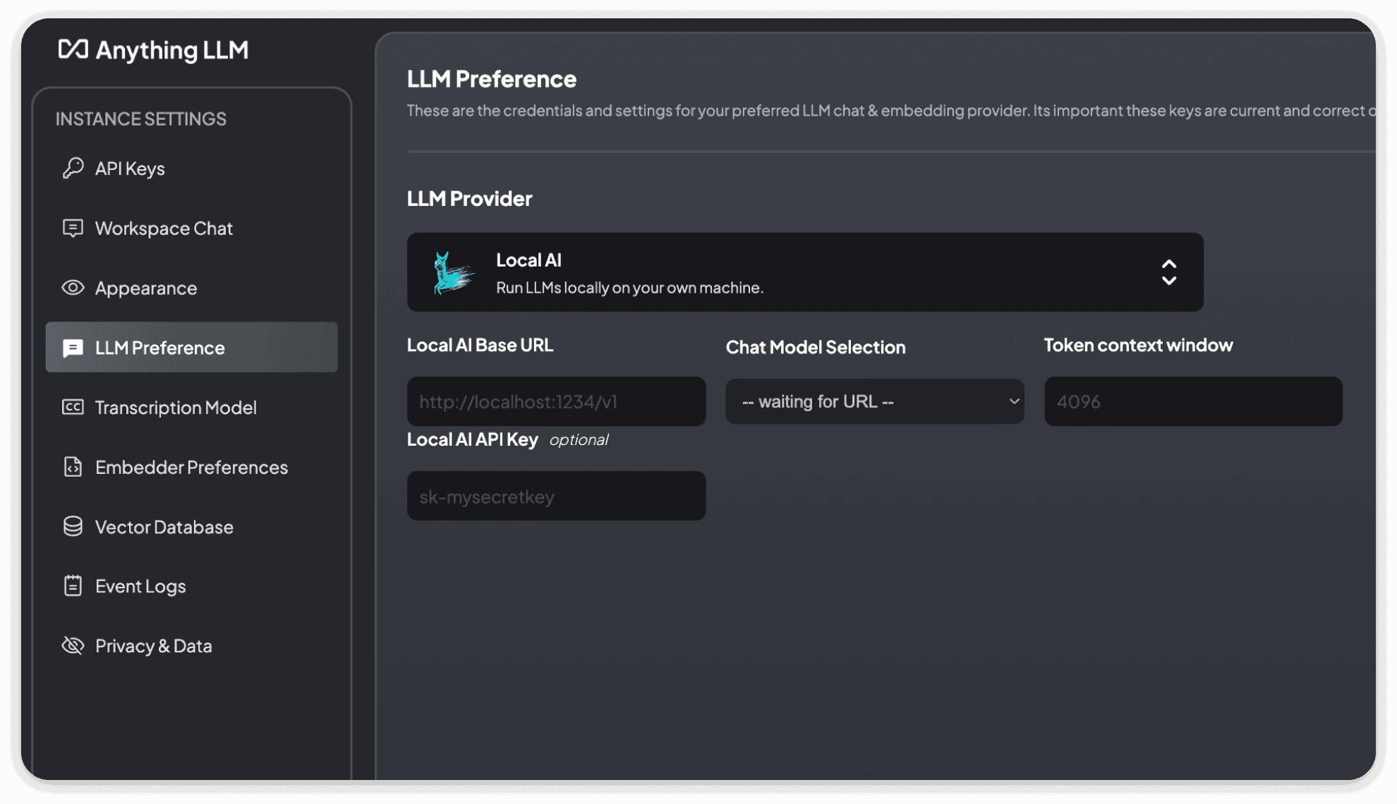Screen dimensions: 1397x804
Task: Click the Local AI API Key field
Action: (x=556, y=497)
